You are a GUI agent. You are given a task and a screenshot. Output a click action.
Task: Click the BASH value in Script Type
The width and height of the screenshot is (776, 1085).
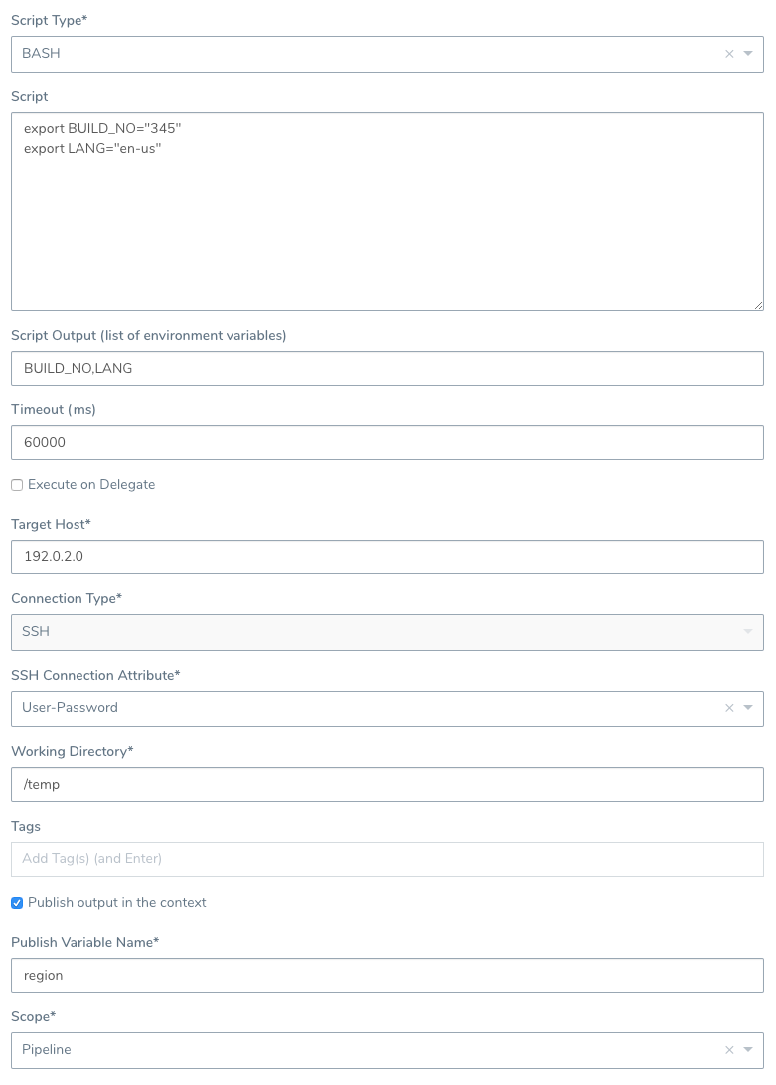(41, 54)
